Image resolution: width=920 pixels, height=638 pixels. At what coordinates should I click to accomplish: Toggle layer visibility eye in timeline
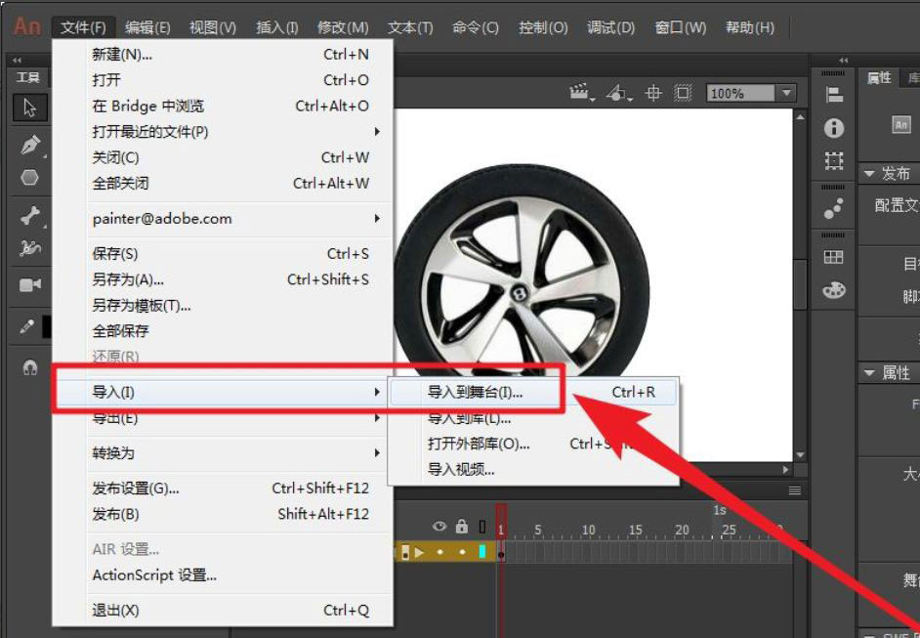(x=439, y=527)
